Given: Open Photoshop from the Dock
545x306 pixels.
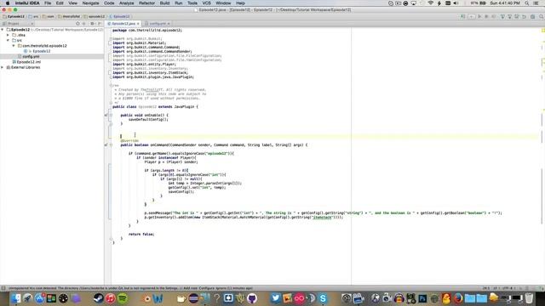Looking at the screenshot, I should pyautogui.click(x=422, y=298).
